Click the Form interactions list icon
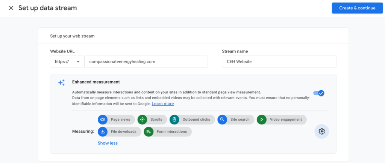385x163 pixels. click(x=149, y=132)
